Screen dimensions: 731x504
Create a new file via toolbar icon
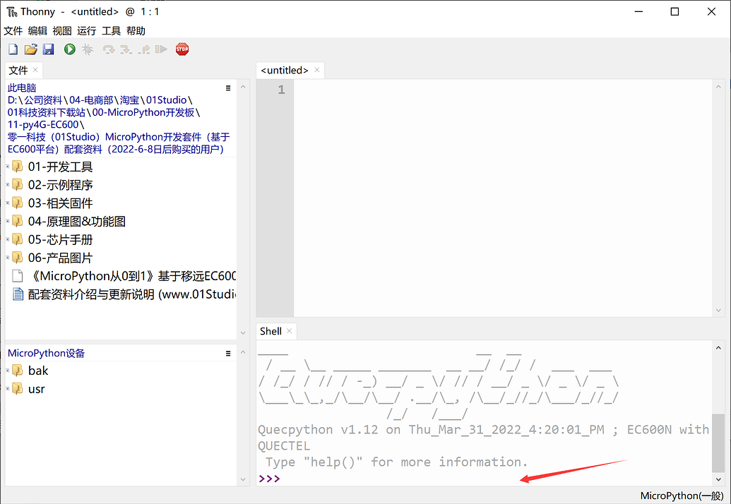pos(13,49)
